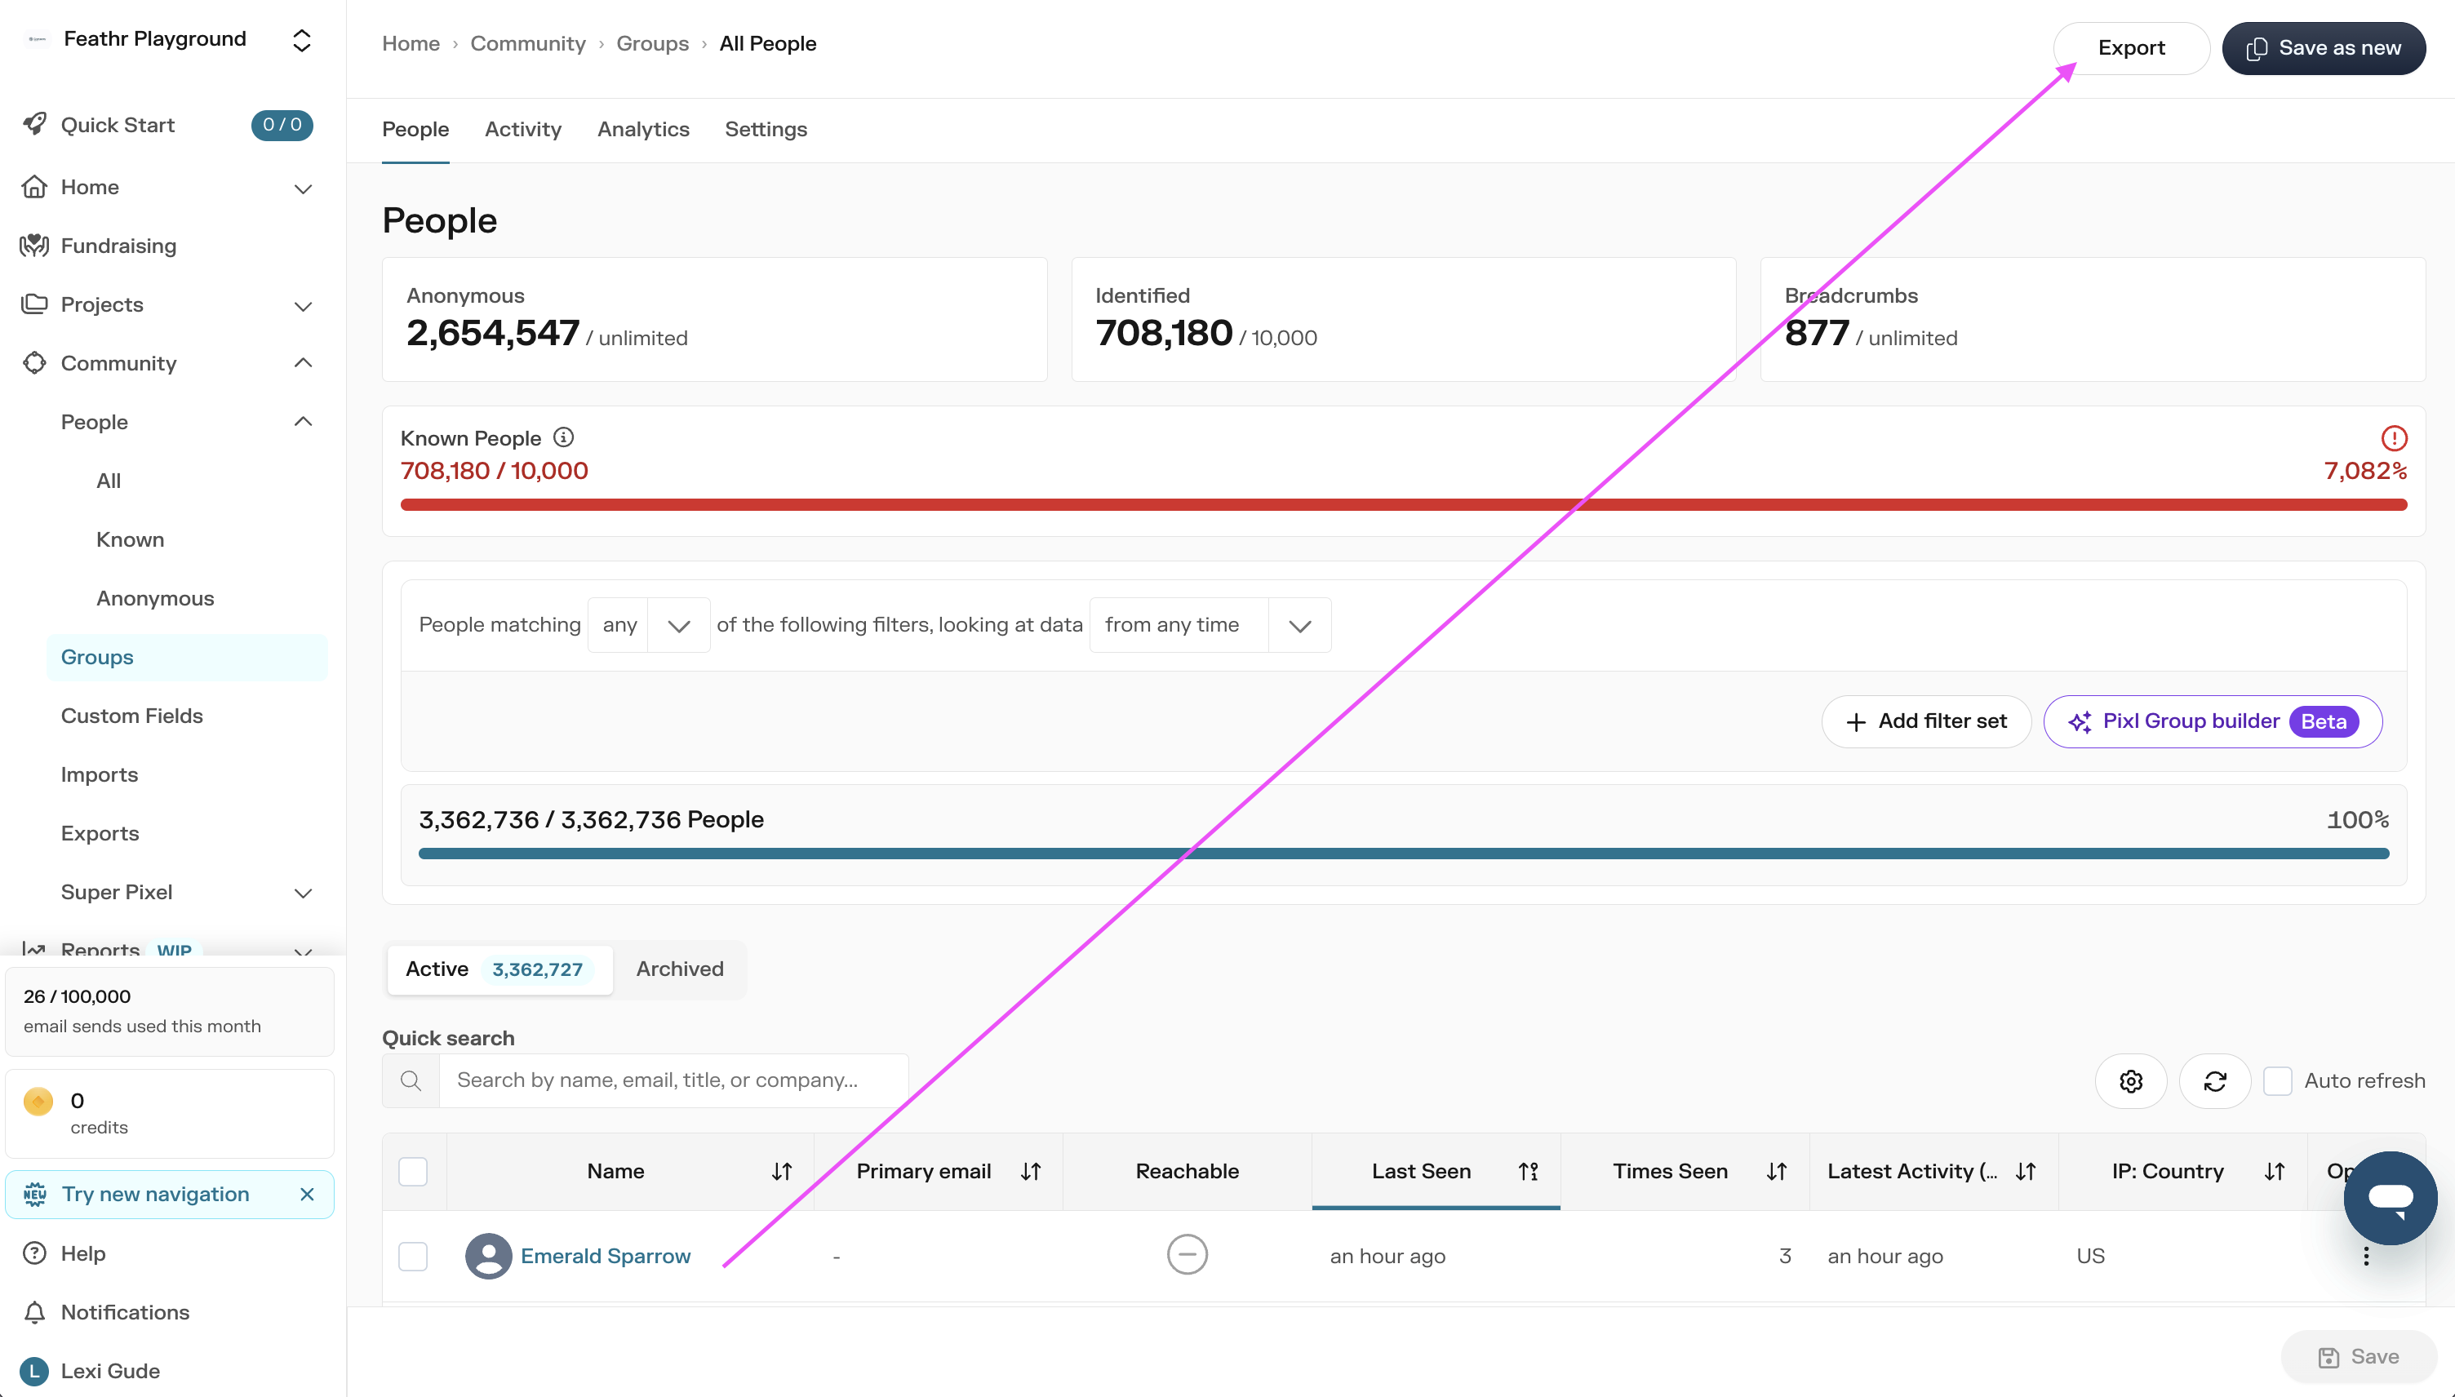Click the Fundraising heart-hands icon
The image size is (2455, 1397).
tap(34, 246)
